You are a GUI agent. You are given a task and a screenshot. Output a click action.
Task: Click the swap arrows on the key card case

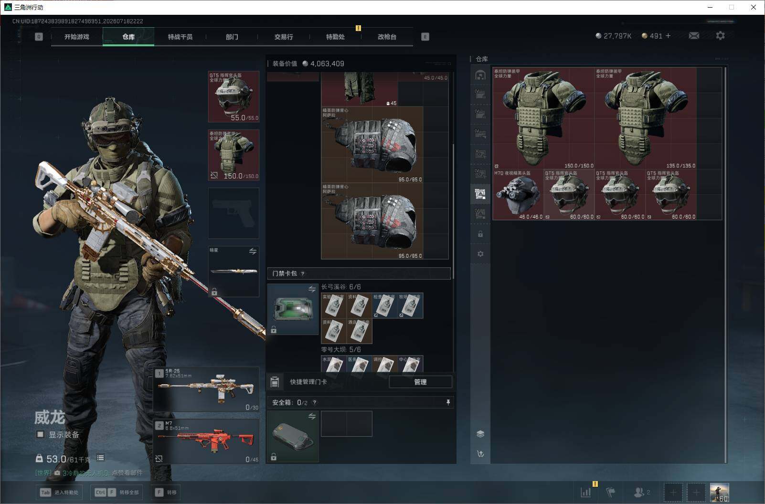tap(312, 289)
